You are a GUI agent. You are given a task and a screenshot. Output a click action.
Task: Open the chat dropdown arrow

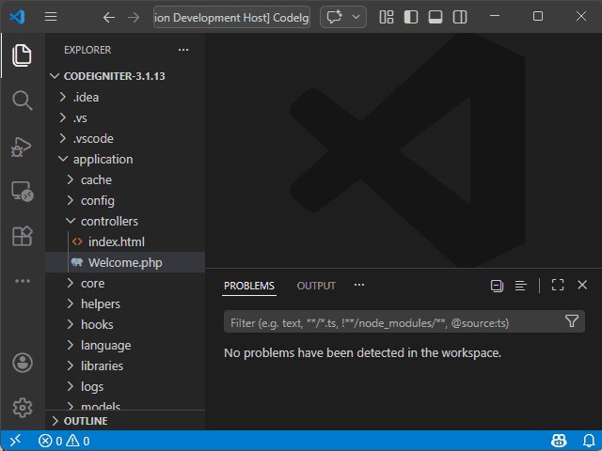tap(356, 17)
